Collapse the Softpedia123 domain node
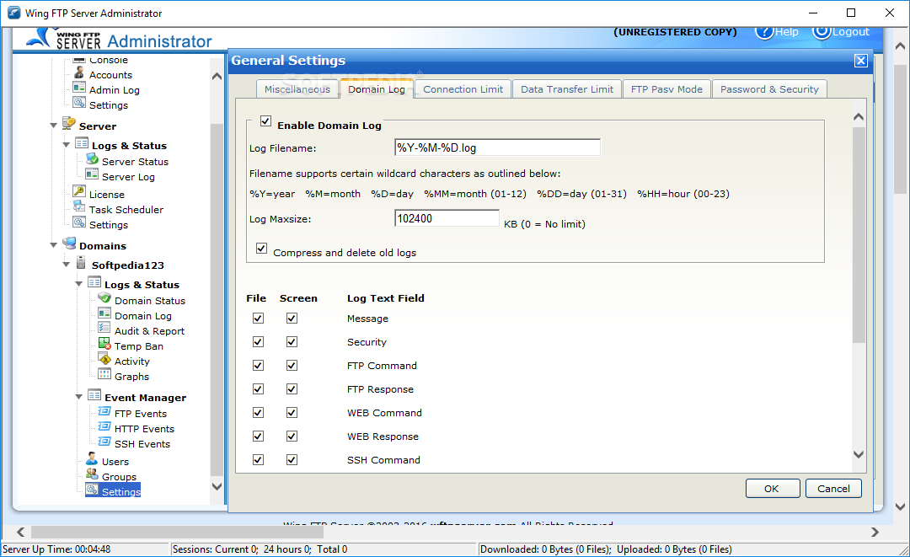The height and width of the screenshot is (557, 910). pos(67,265)
